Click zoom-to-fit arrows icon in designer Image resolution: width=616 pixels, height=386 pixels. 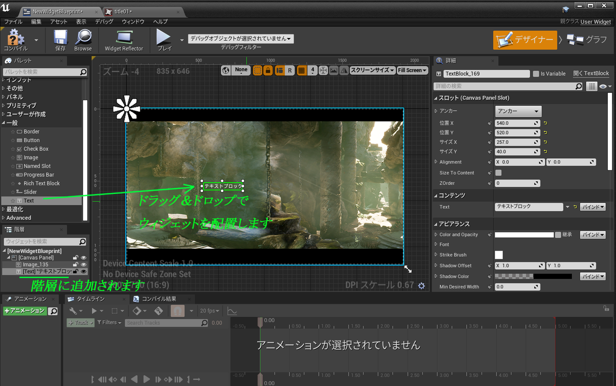click(323, 70)
